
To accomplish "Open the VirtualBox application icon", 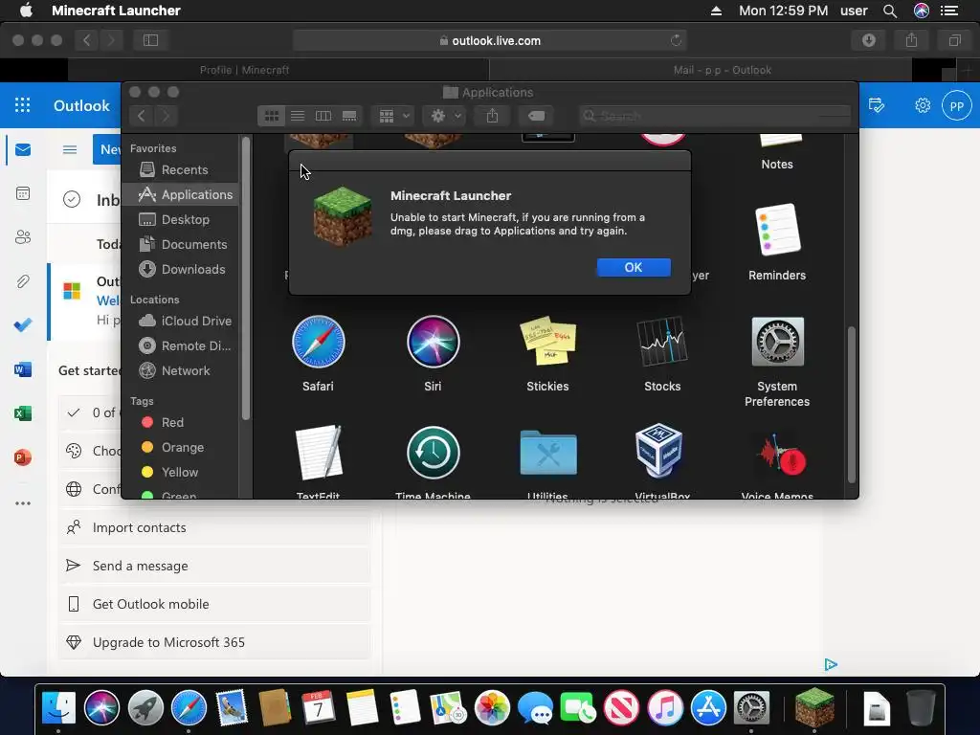I will [658, 452].
